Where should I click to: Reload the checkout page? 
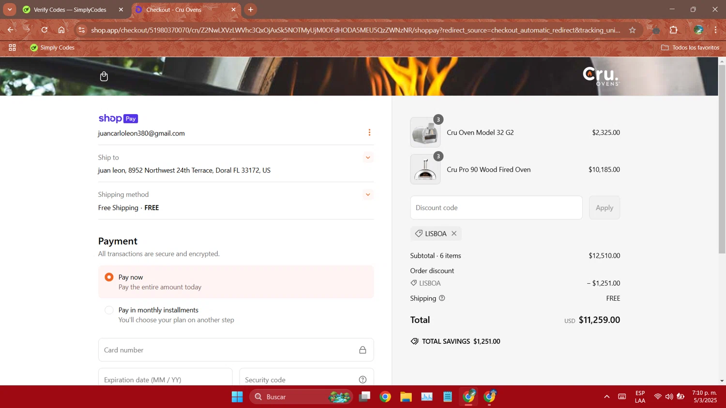45,30
